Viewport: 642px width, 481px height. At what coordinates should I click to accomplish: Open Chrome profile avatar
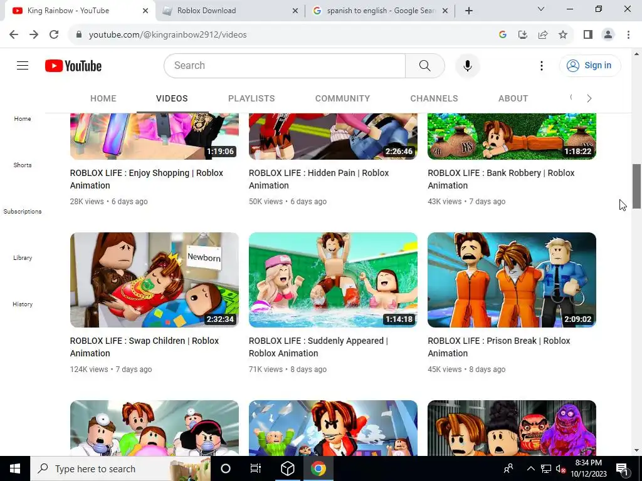pyautogui.click(x=608, y=34)
